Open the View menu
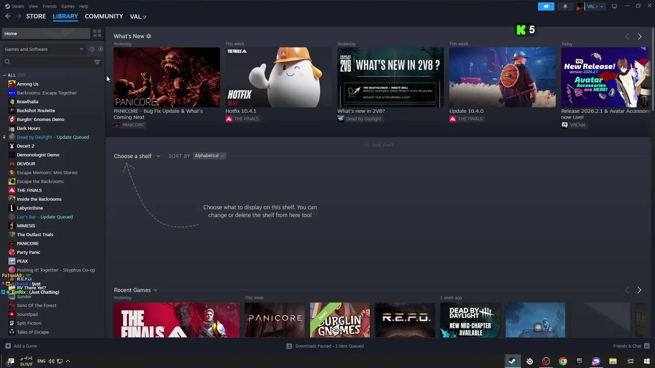 point(33,6)
